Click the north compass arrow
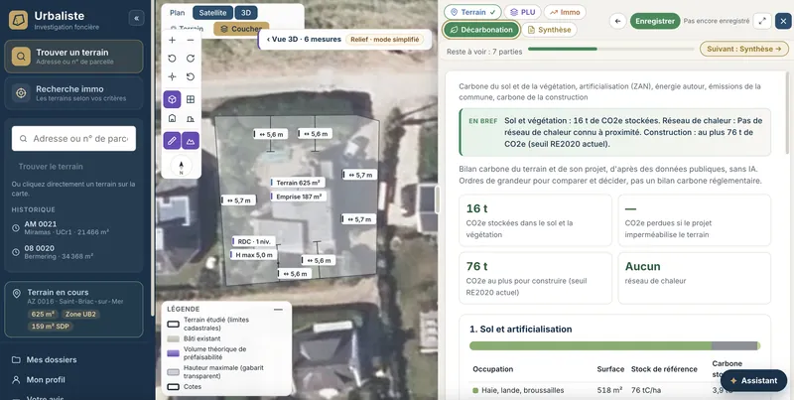 pyautogui.click(x=182, y=166)
